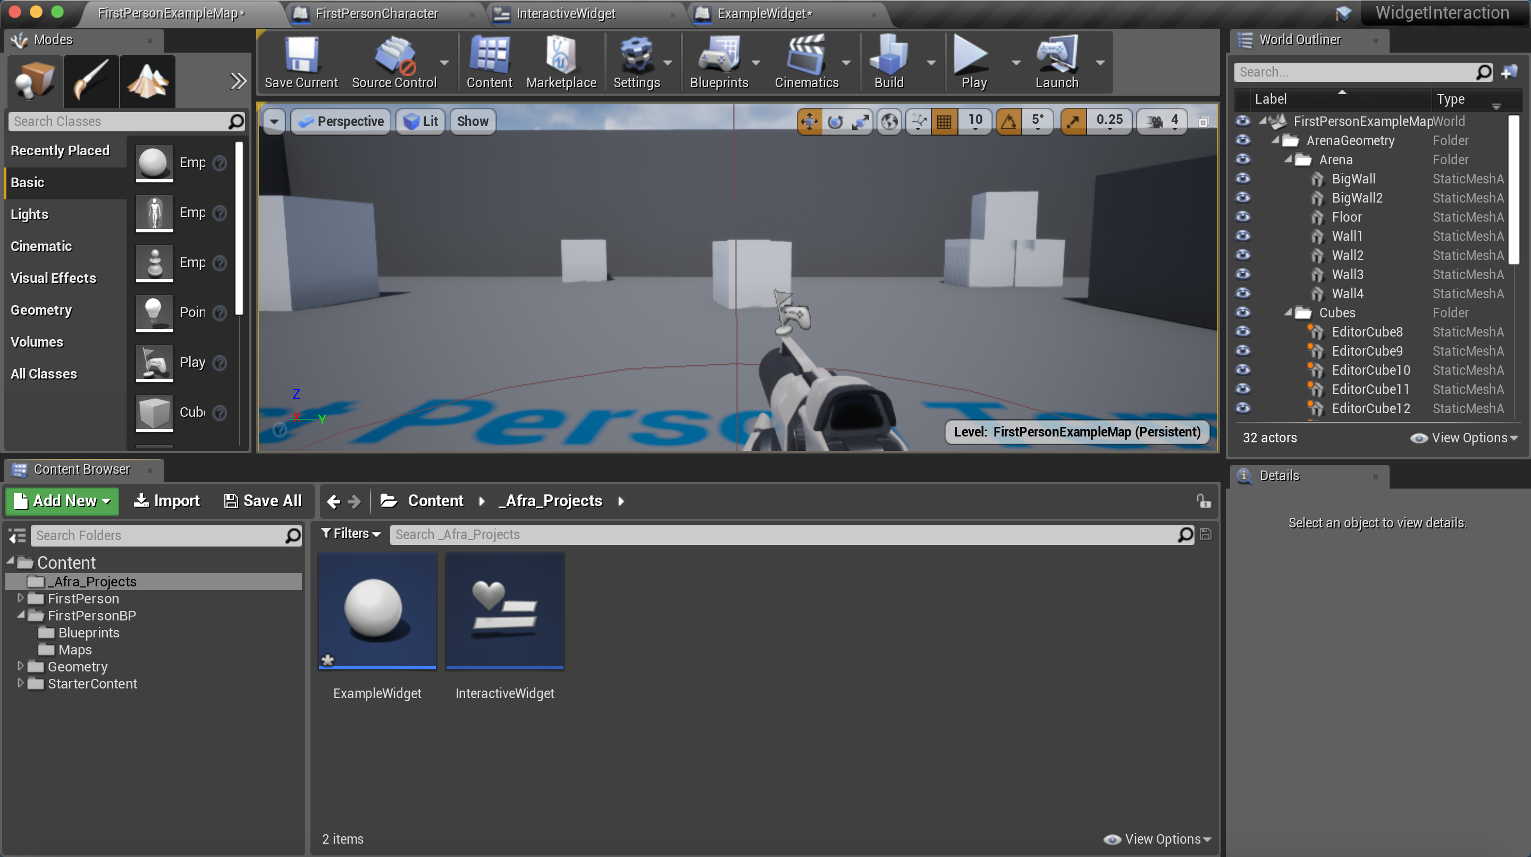Click the Cinematics icon
Viewport: 1531px width, 857px height.
point(806,61)
